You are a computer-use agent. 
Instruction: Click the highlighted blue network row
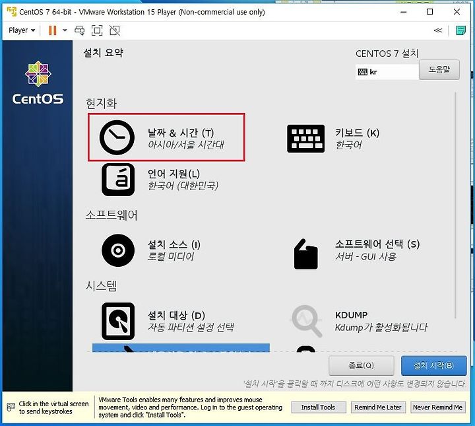(181, 348)
